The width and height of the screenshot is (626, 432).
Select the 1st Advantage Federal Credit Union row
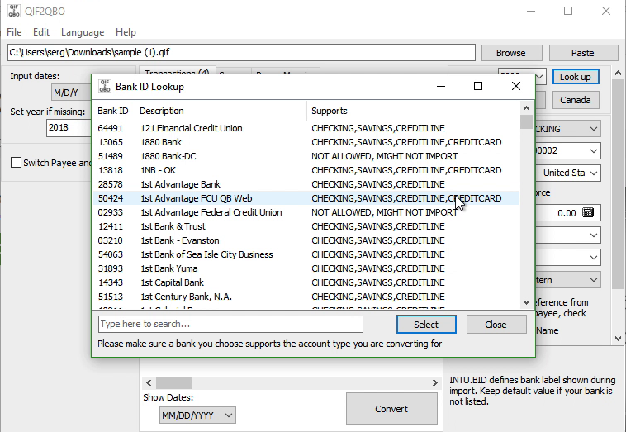coord(306,212)
